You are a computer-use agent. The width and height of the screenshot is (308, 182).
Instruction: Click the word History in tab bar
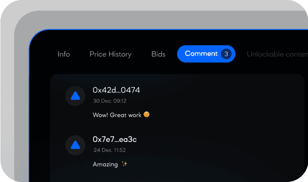[x=120, y=55]
